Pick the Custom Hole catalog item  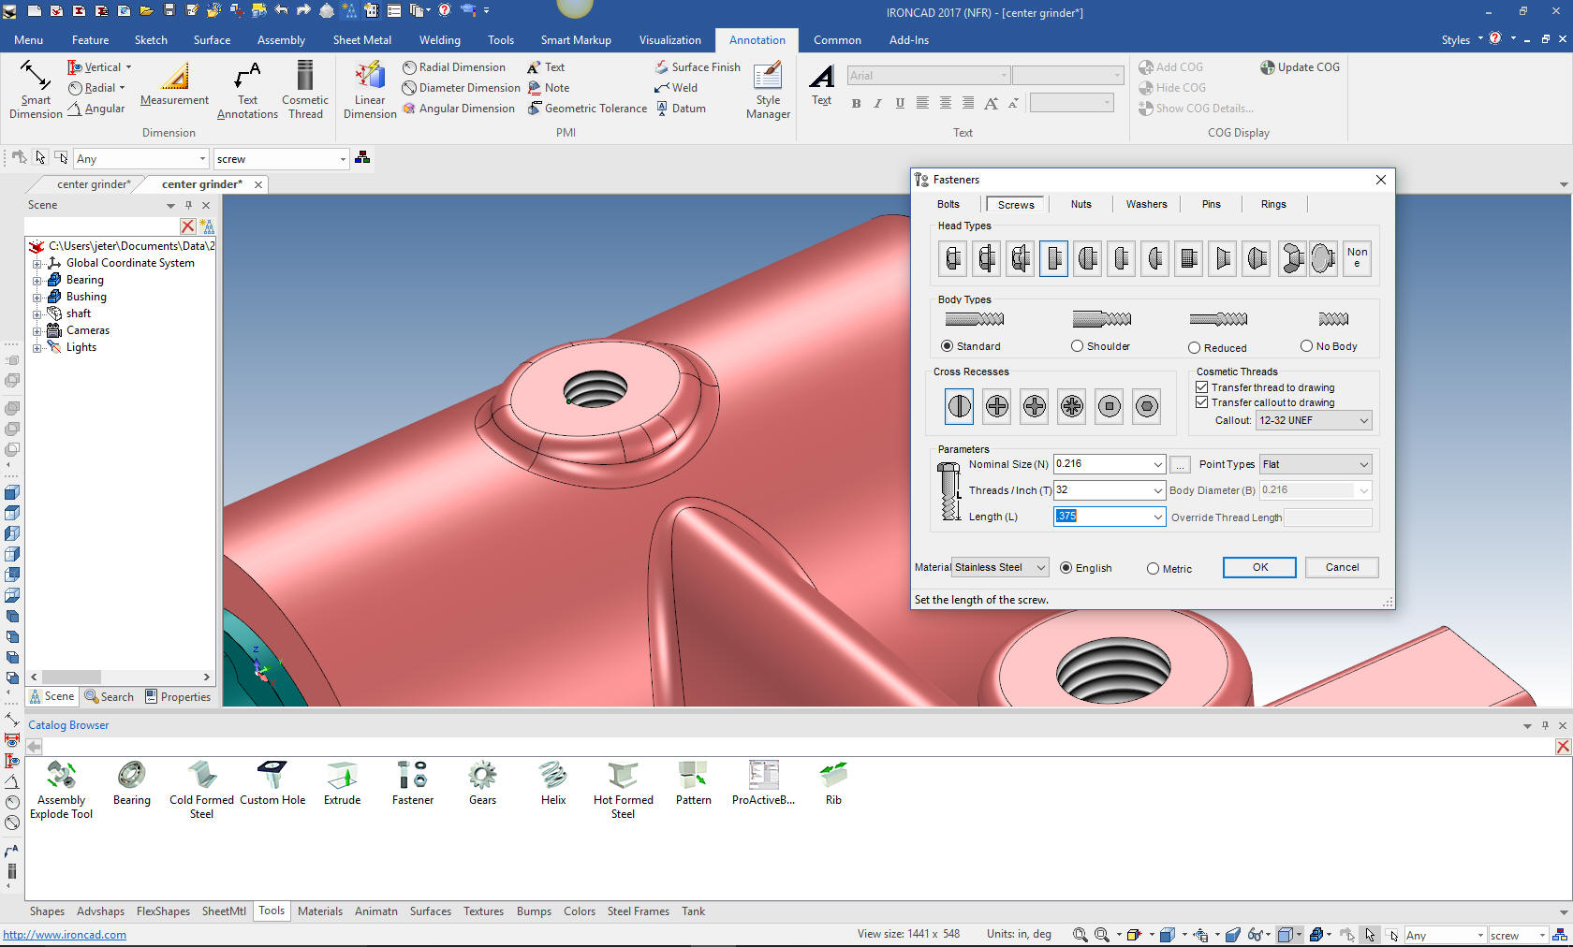tap(272, 782)
